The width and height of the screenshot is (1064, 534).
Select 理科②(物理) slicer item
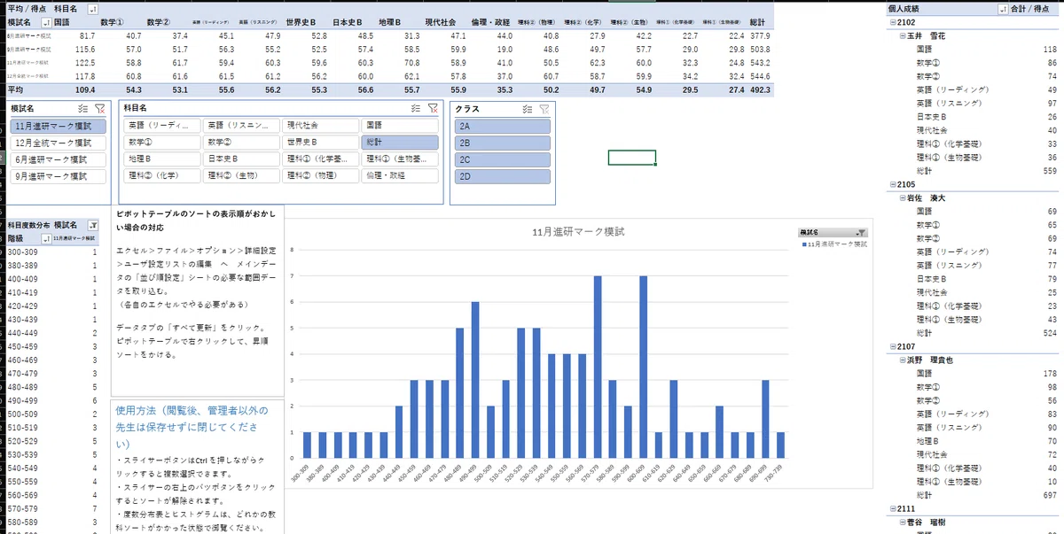click(x=321, y=175)
